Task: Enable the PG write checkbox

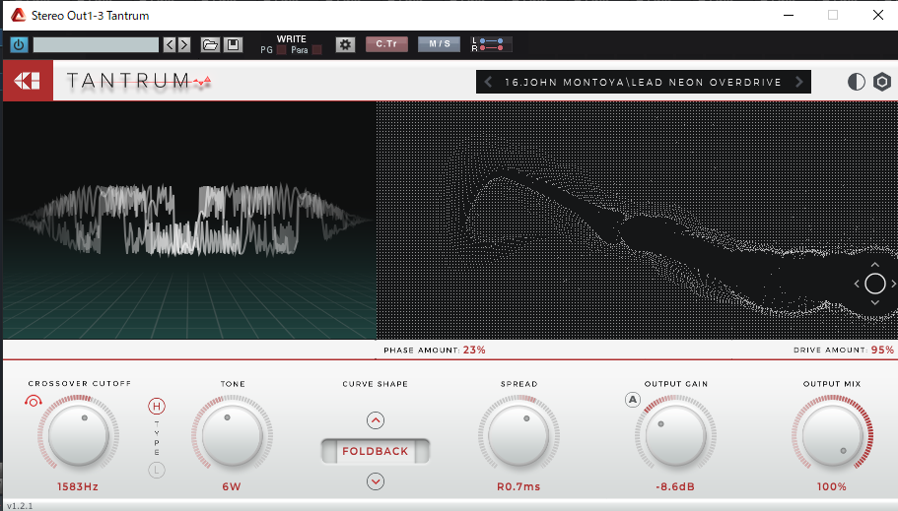Action: (281, 50)
